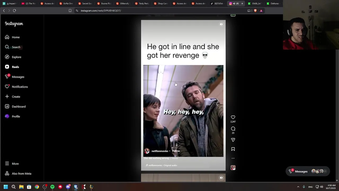Open the volume control in the tray
The height and width of the screenshot is (191, 339).
321,187
